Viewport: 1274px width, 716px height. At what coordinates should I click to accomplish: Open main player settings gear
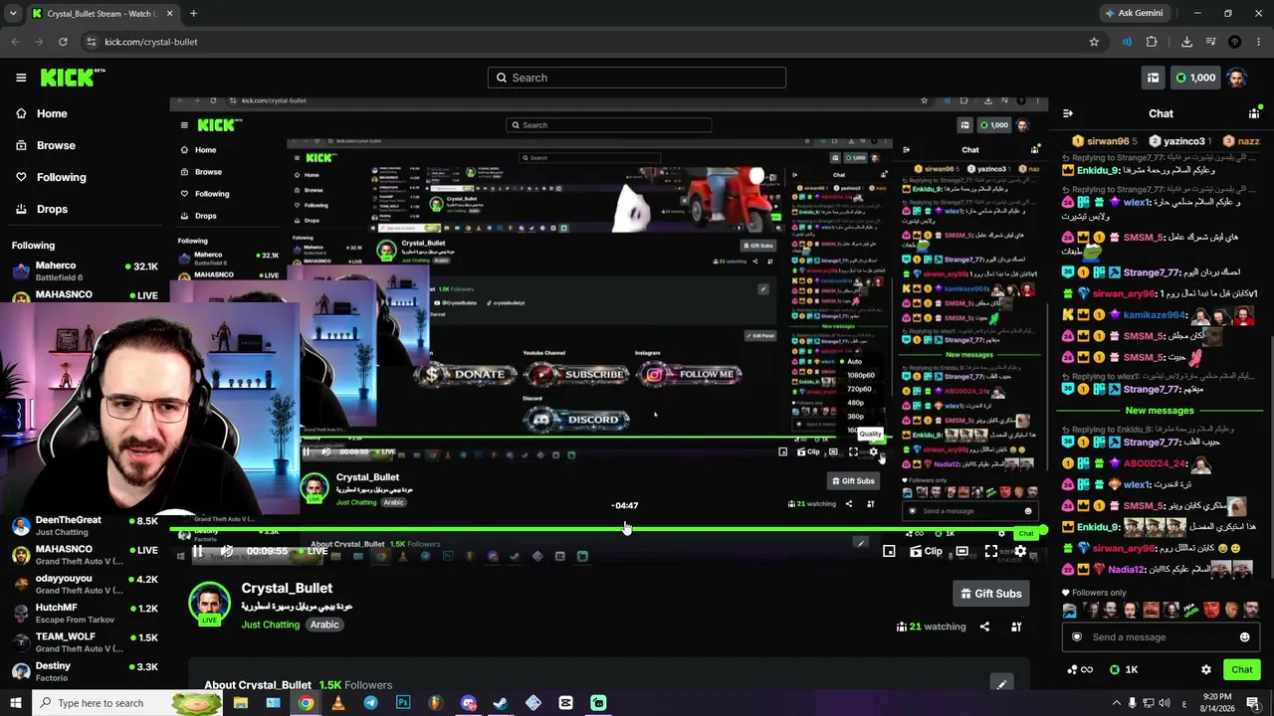[x=1020, y=551]
